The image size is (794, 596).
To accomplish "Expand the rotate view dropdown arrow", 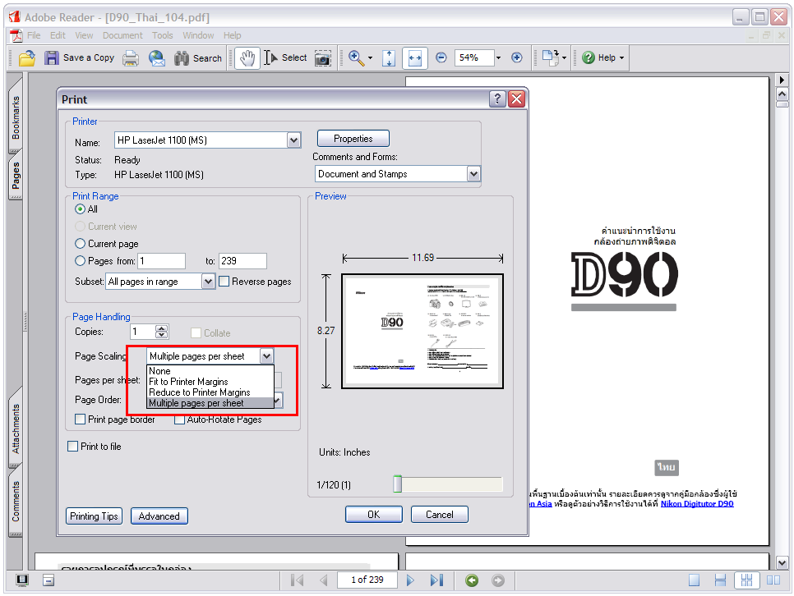I will coord(564,57).
